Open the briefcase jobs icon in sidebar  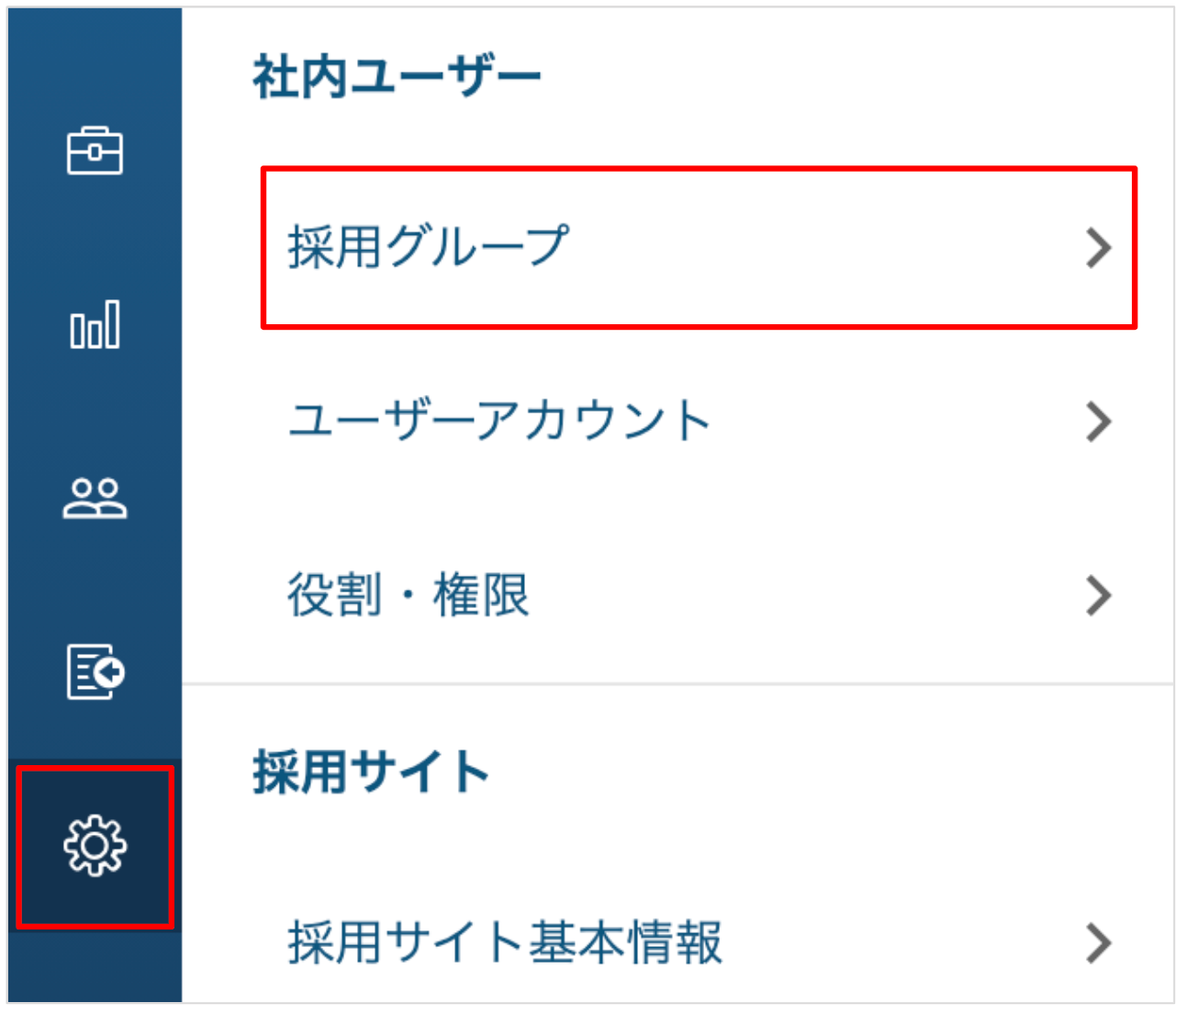[x=95, y=152]
